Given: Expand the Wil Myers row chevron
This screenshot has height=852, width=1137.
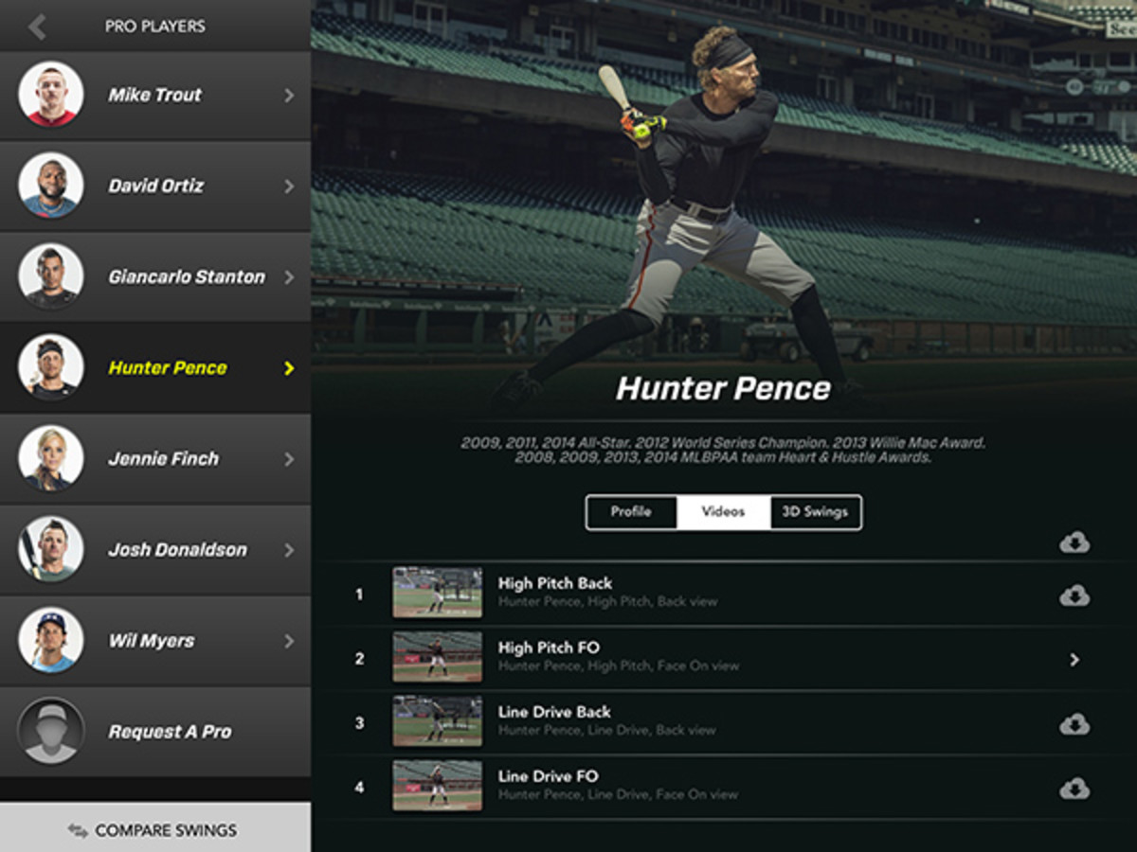Looking at the screenshot, I should click(x=289, y=641).
